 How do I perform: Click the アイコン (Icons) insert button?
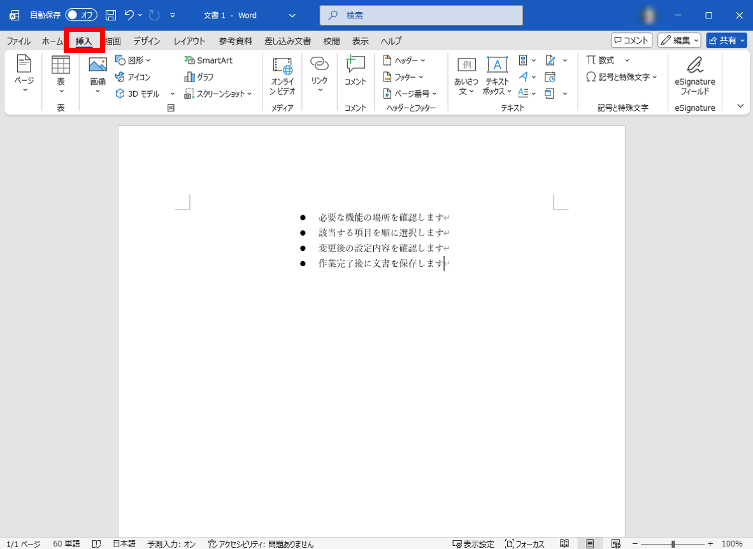pos(133,77)
